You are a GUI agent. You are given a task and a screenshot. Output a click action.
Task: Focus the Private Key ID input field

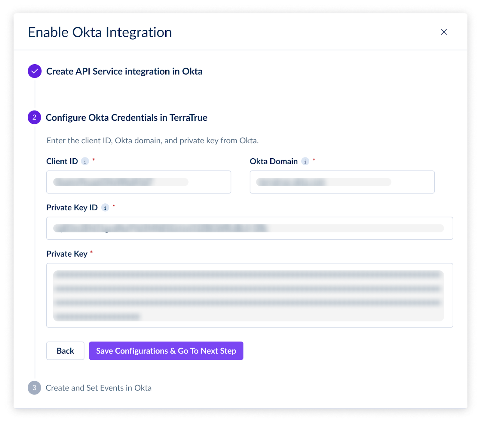click(x=250, y=228)
